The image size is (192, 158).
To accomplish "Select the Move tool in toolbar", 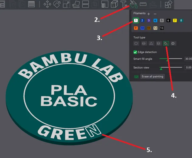I will coord(47,4).
